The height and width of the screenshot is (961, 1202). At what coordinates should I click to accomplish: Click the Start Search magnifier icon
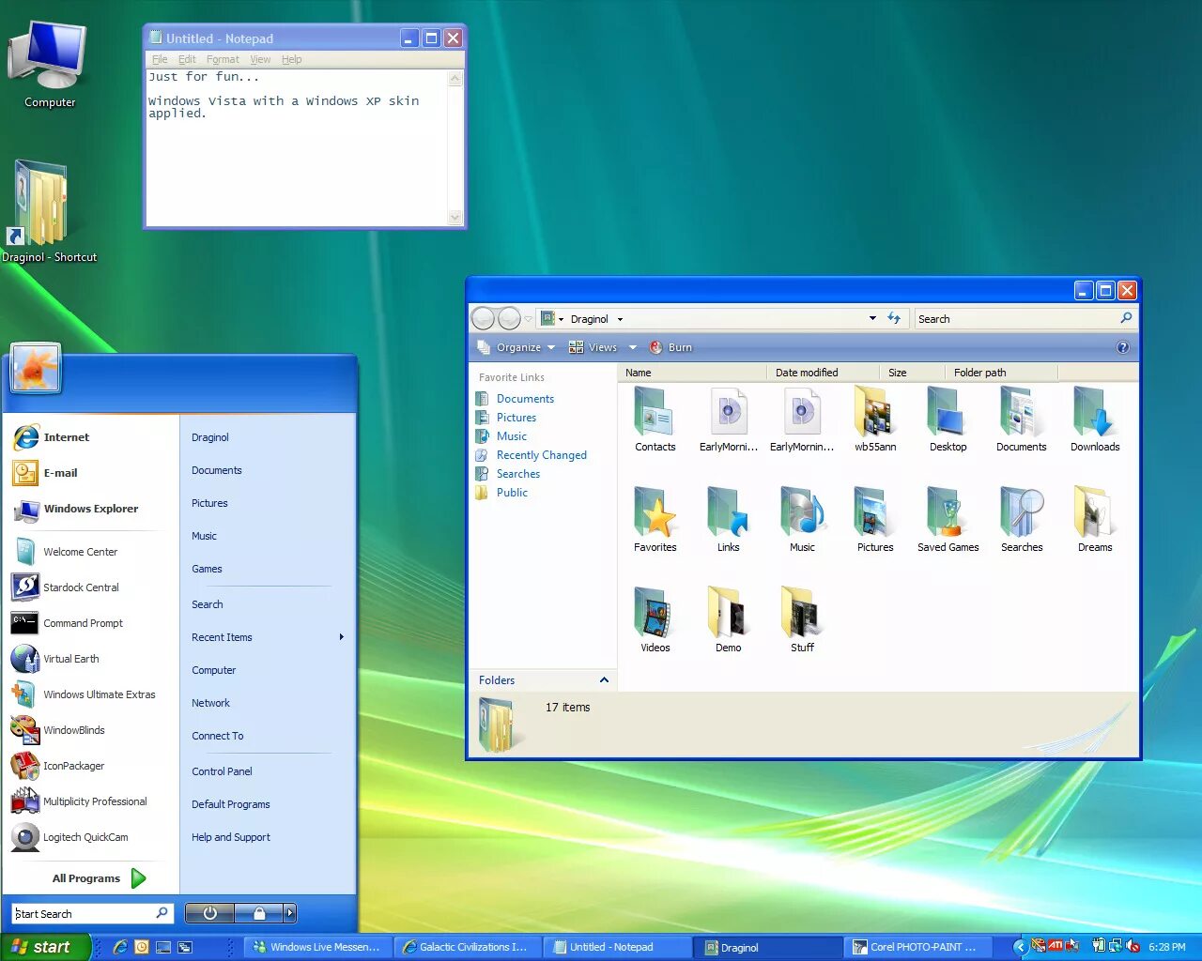click(162, 912)
